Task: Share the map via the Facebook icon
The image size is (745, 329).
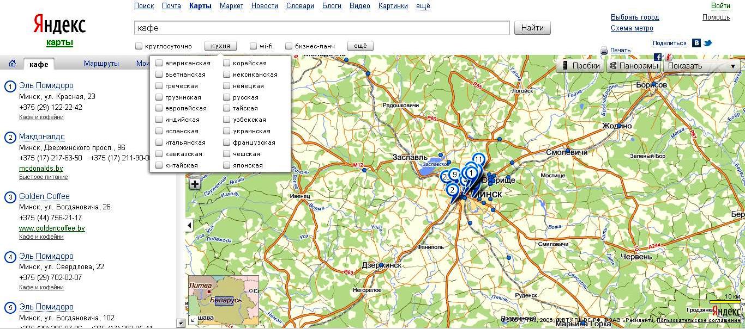Action: (x=658, y=57)
